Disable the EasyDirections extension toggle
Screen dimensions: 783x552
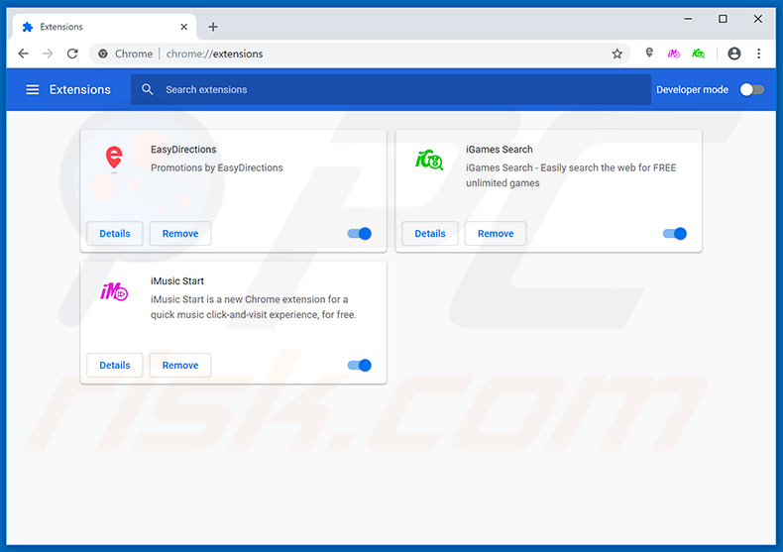(x=360, y=234)
